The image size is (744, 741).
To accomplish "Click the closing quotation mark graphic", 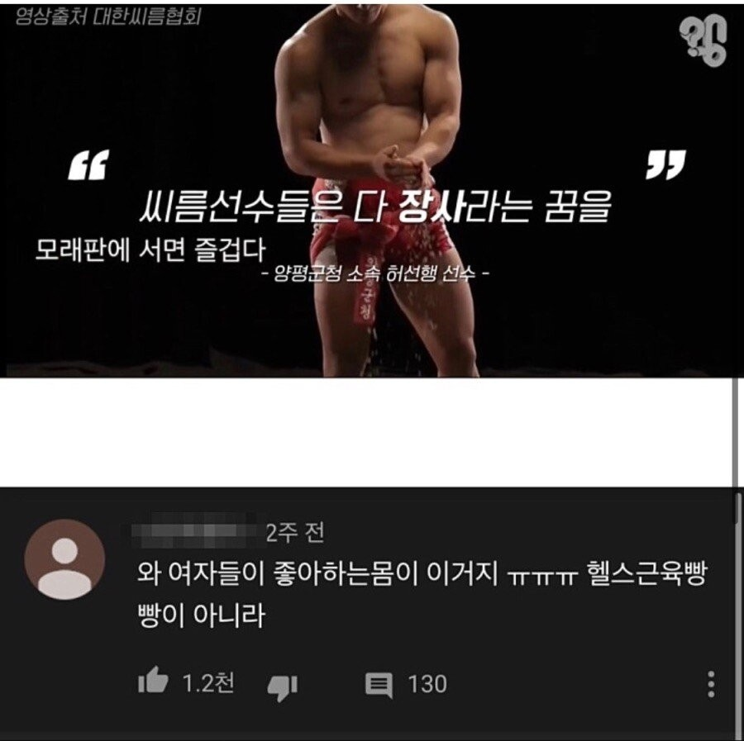I will (x=665, y=165).
